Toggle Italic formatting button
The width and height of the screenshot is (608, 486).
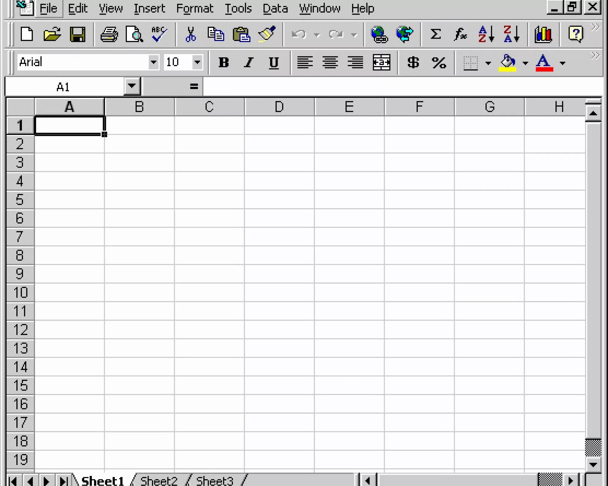249,63
